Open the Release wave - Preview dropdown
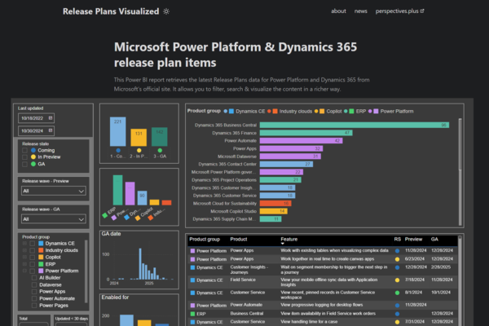Viewport: 489px width, 326px height. click(54, 191)
